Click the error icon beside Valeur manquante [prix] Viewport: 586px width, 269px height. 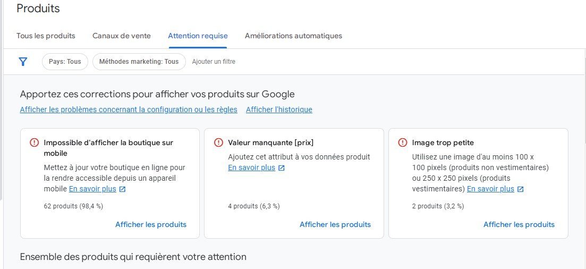218,142
